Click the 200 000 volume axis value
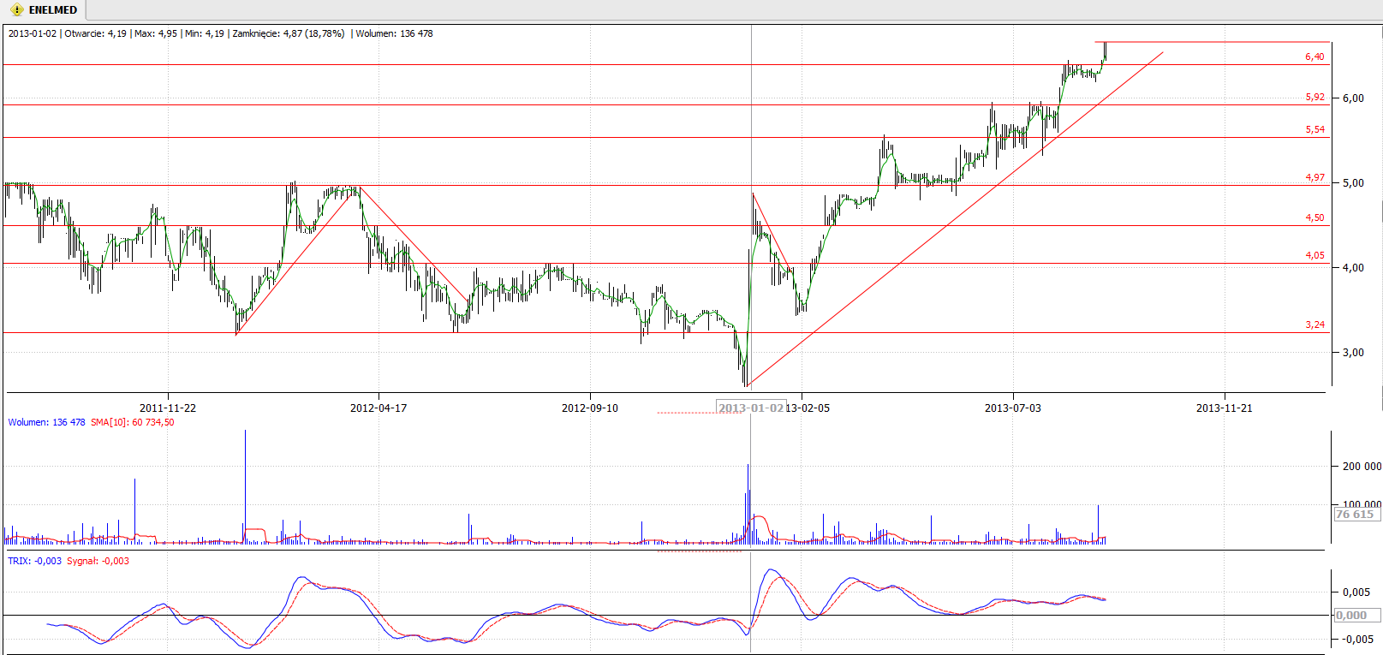The width and height of the screenshot is (1383, 655). click(1362, 466)
